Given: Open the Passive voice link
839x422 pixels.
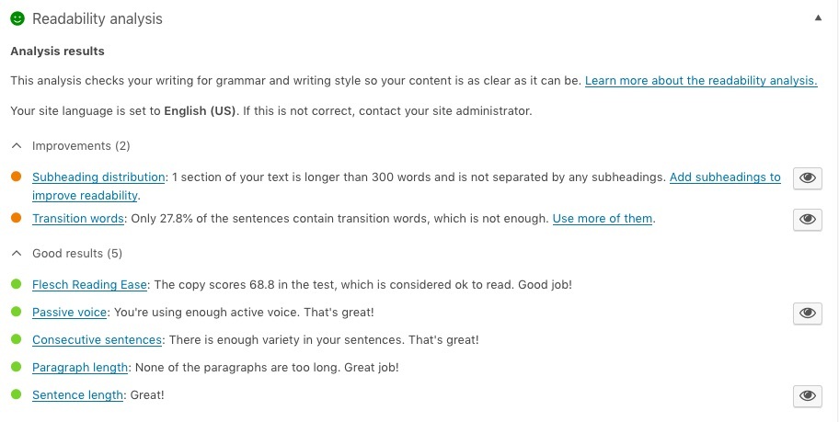Looking at the screenshot, I should point(69,313).
